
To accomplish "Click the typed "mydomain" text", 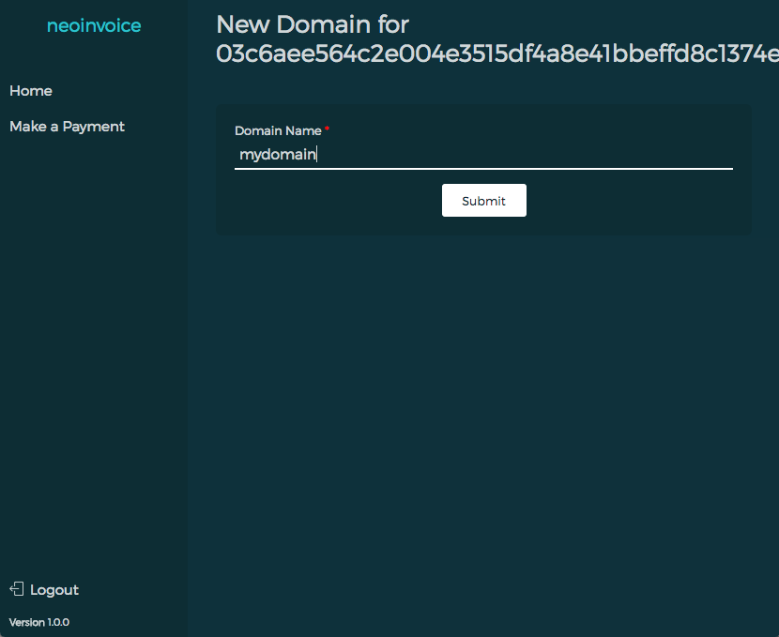I will pyautogui.click(x=278, y=155).
